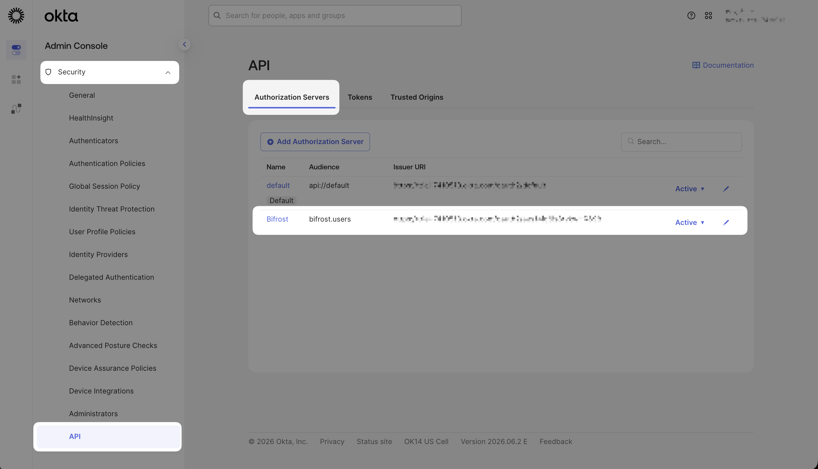The height and width of the screenshot is (469, 818).
Task: Click the api://default audience value
Action: [329, 186]
